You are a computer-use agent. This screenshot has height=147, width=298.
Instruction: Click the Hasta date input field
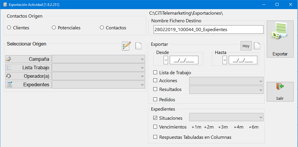(x=243, y=60)
